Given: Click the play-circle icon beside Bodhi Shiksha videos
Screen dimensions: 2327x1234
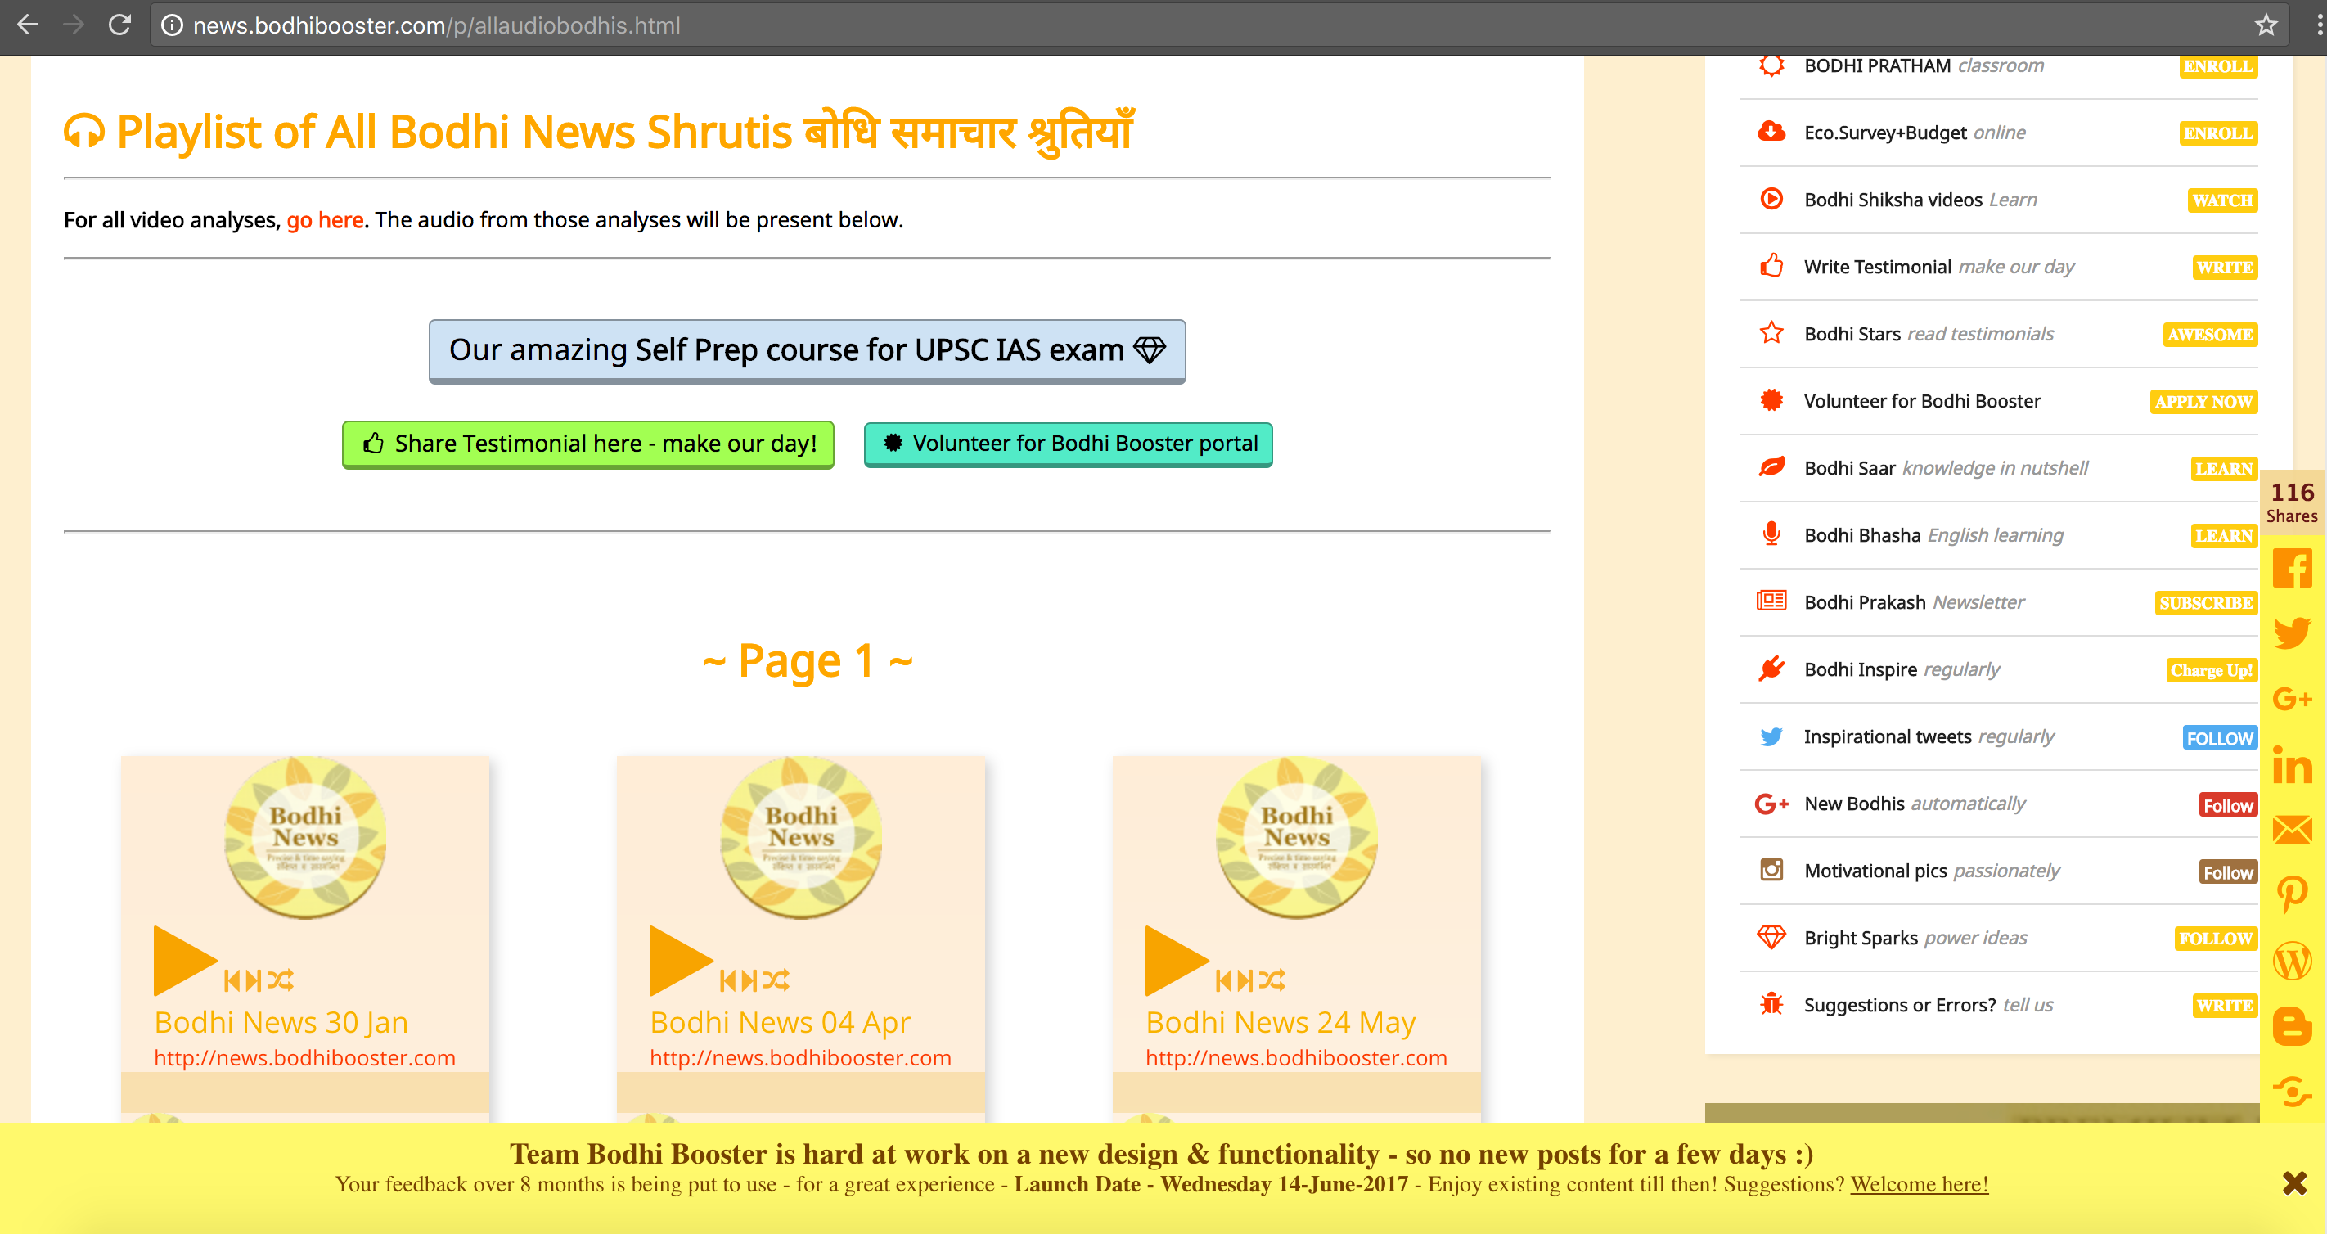Looking at the screenshot, I should point(1771,199).
